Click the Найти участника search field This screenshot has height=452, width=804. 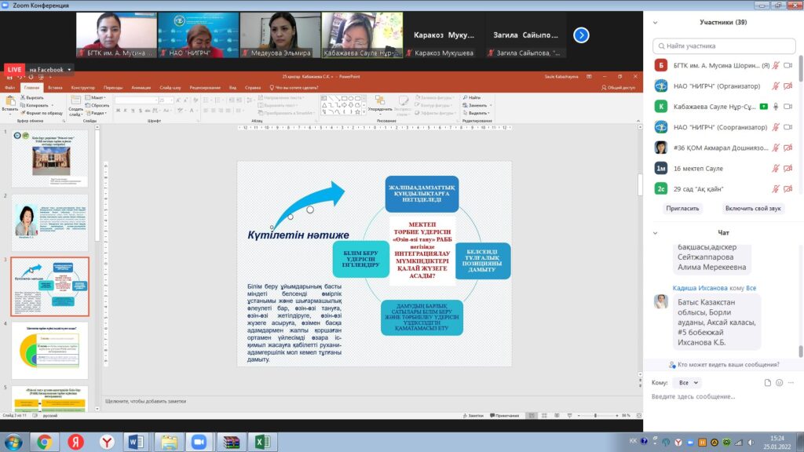(724, 46)
